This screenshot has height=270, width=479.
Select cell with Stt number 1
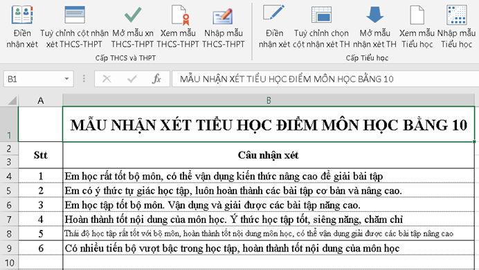[41, 176]
